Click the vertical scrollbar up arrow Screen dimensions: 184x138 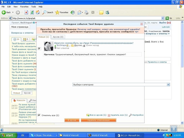tap(182, 22)
